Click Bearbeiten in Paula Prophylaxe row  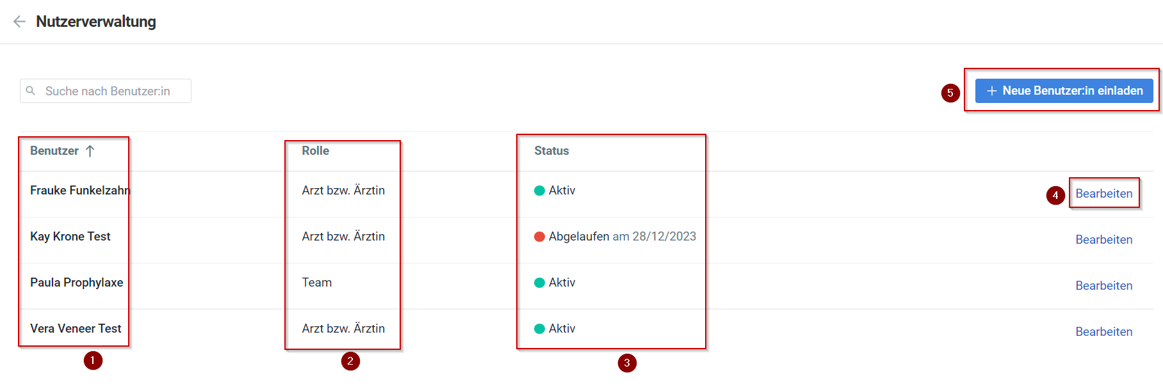pyautogui.click(x=1103, y=286)
